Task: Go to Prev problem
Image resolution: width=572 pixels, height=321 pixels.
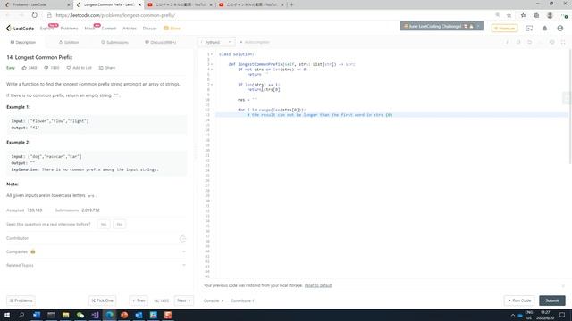Action: coord(139,300)
